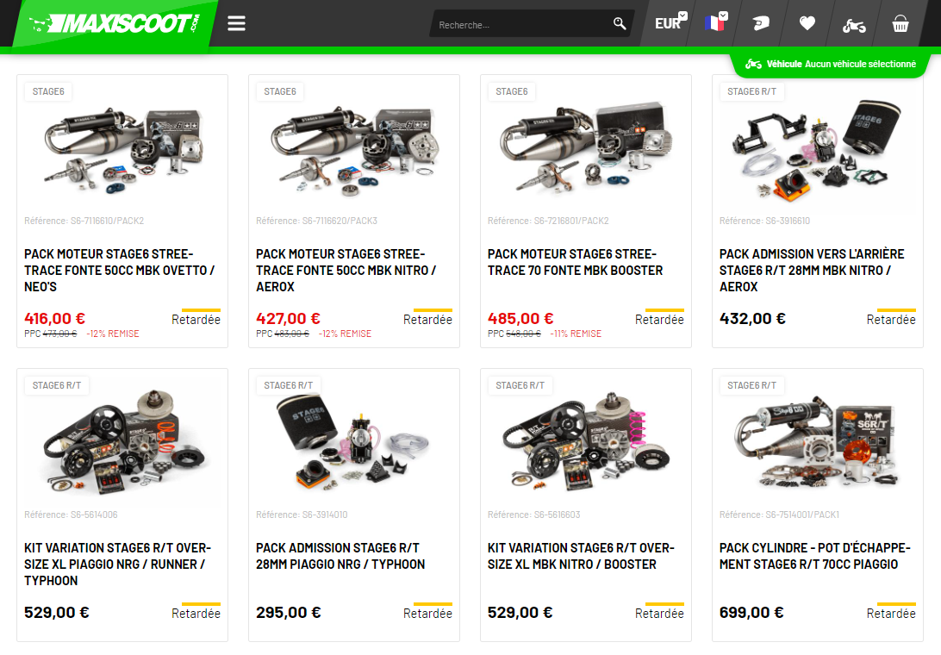
Task: Click Retardée status on 699,00 € product
Action: 891,613
